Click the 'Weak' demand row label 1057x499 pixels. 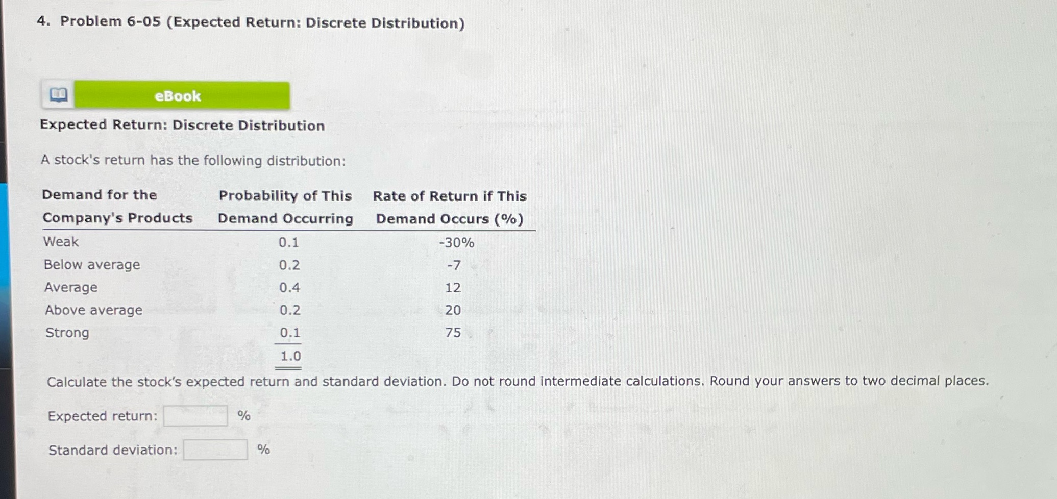pyautogui.click(x=61, y=241)
